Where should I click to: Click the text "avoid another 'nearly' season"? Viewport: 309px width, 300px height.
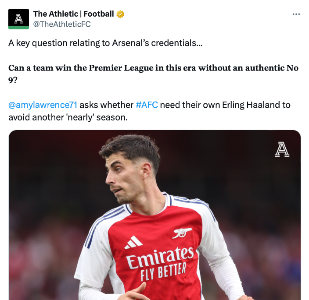68,117
